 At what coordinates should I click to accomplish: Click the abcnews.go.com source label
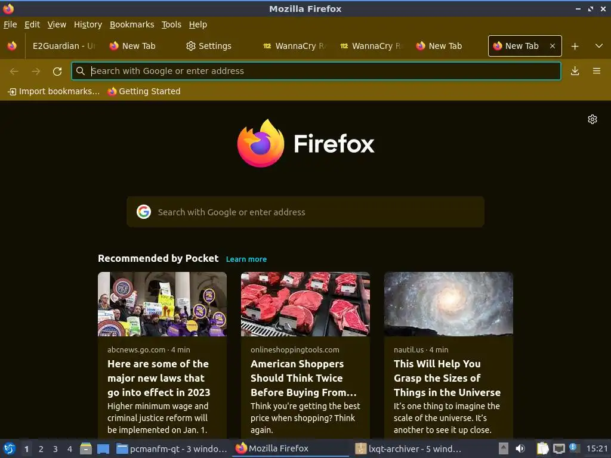click(x=137, y=349)
